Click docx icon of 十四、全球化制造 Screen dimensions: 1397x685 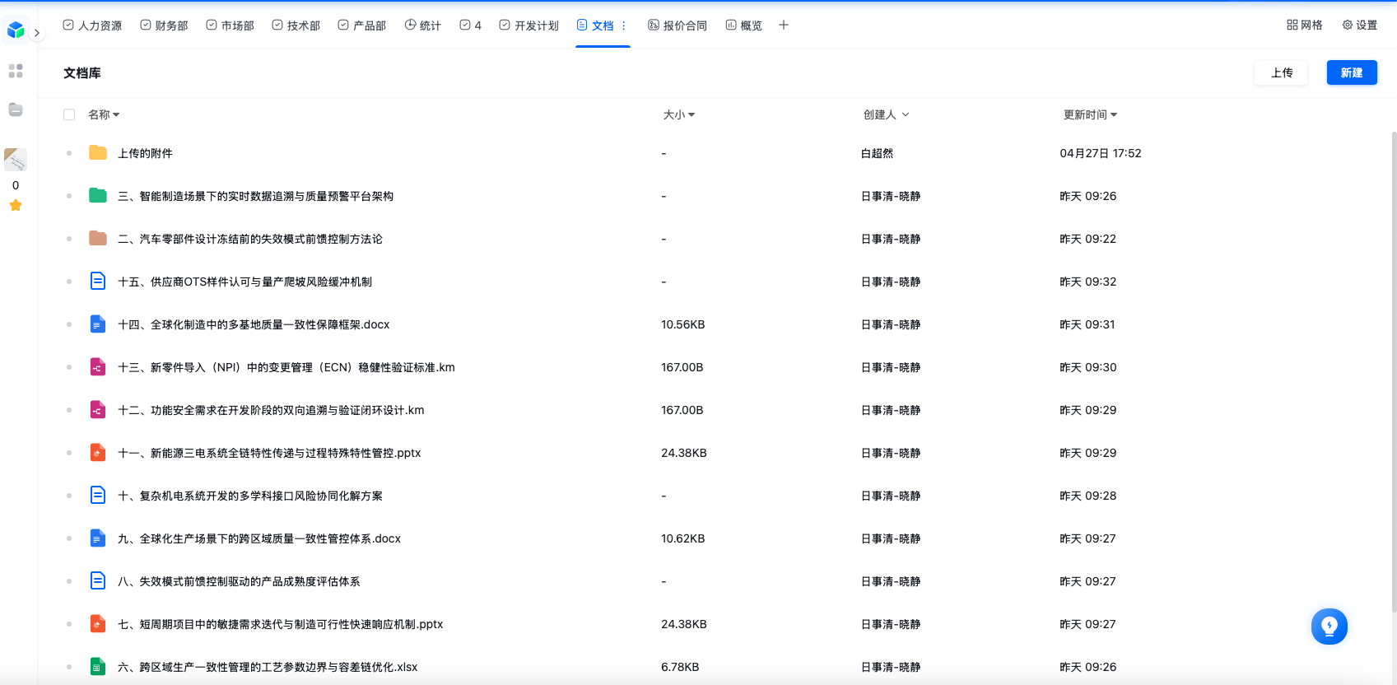(x=98, y=324)
